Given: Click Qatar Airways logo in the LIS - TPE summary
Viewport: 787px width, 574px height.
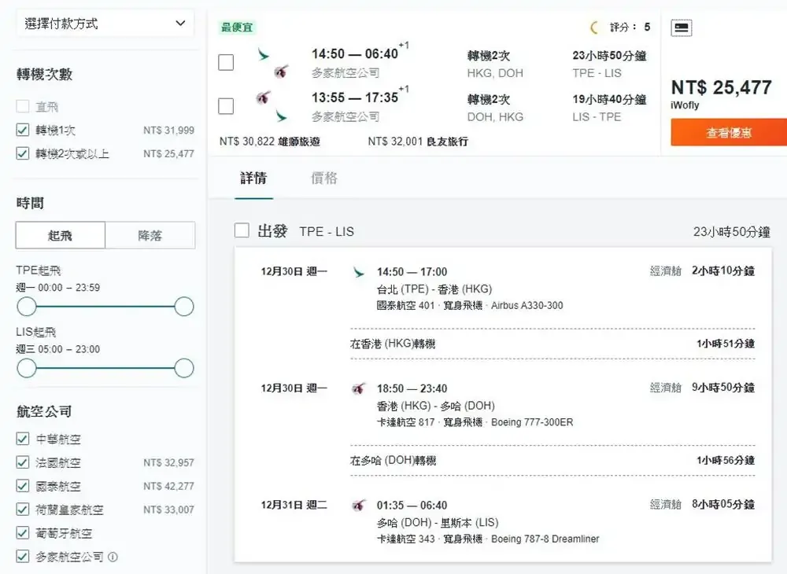Looking at the screenshot, I should click(264, 98).
